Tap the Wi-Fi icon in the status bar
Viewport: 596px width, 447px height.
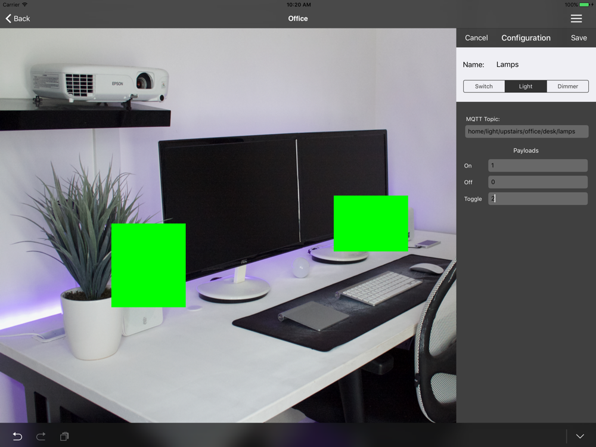tap(24, 4)
